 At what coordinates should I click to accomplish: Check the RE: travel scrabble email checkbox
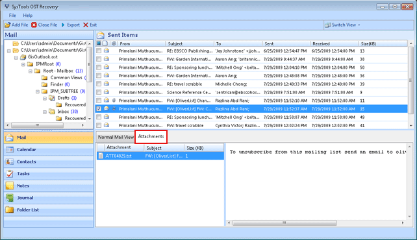(x=99, y=84)
